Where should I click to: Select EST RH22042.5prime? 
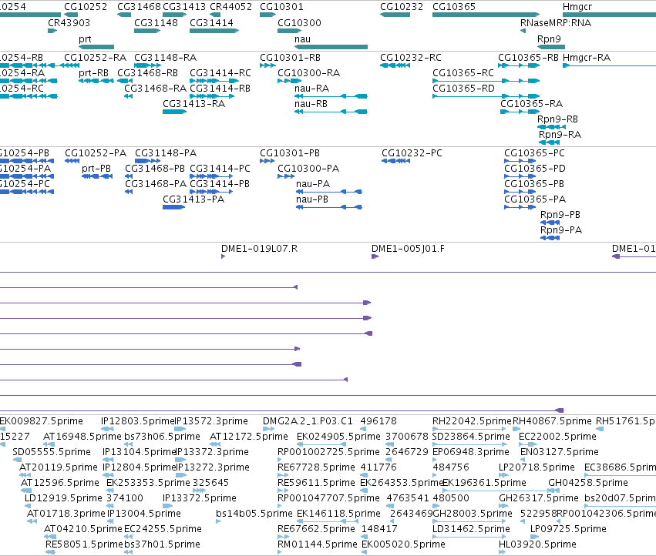point(469,429)
